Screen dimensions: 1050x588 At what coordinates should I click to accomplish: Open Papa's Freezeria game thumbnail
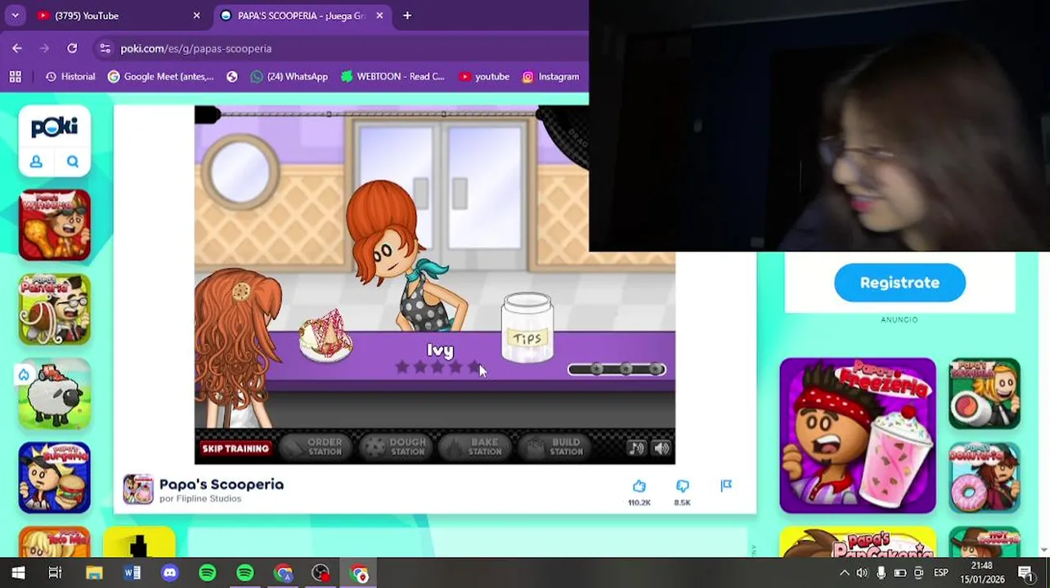click(858, 435)
